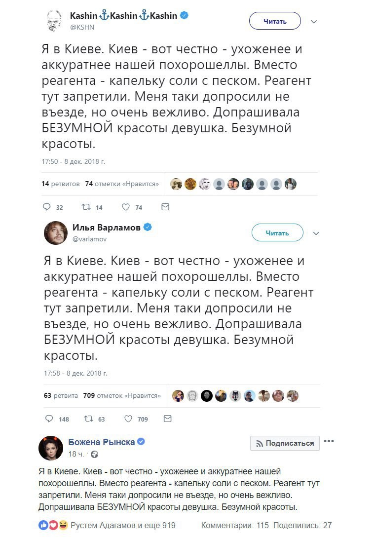Send Варламов tweet via direct message
This screenshot has width=374, height=538.
[167, 419]
